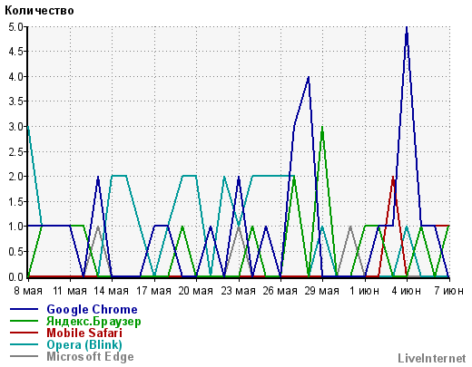Click the 8 мая date label
The image size is (472, 367).
tap(28, 291)
